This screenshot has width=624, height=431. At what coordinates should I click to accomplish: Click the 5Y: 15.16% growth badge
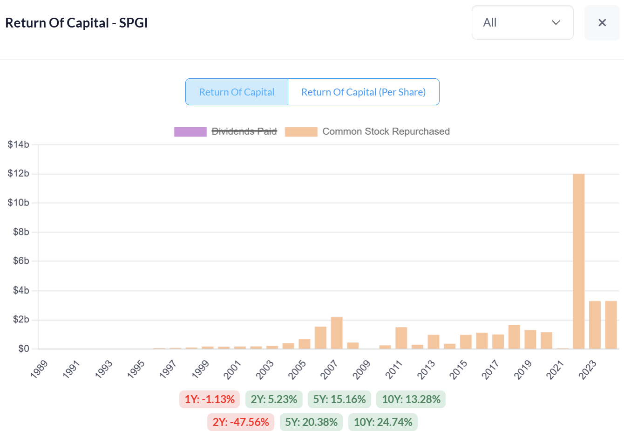point(339,399)
